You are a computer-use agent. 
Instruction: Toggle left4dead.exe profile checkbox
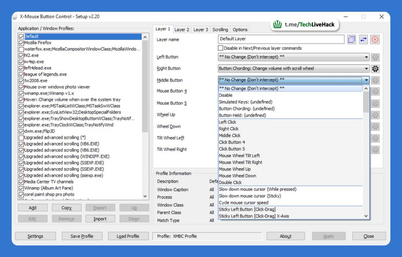[21, 68]
